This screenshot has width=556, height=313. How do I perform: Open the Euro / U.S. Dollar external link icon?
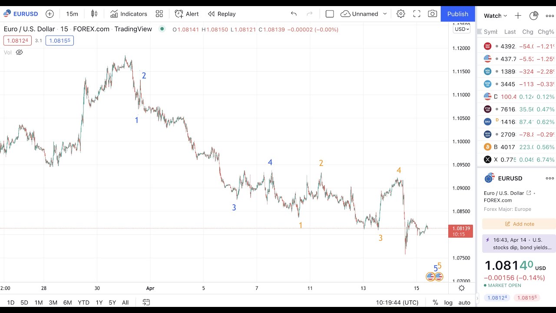click(529, 193)
